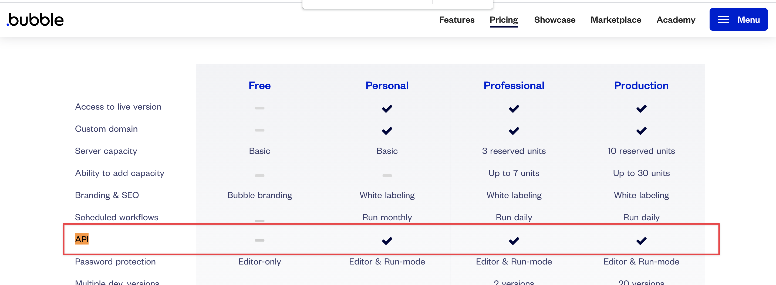Click the 'Branding & SEO' row label
776x285 pixels.
tap(107, 195)
